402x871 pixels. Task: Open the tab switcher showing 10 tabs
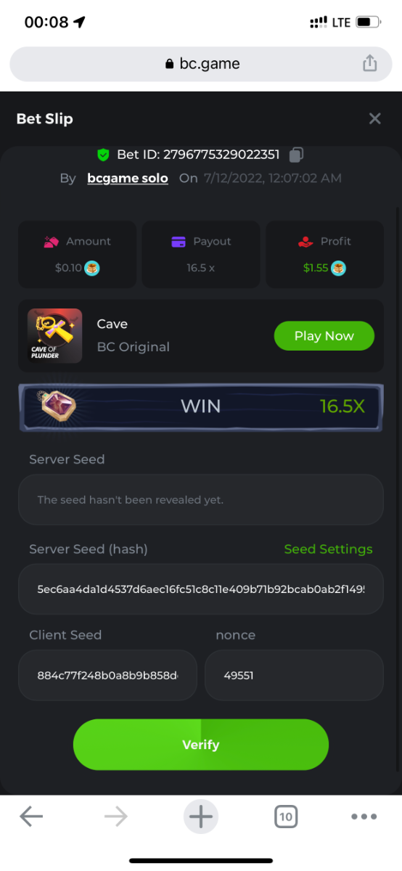286,817
